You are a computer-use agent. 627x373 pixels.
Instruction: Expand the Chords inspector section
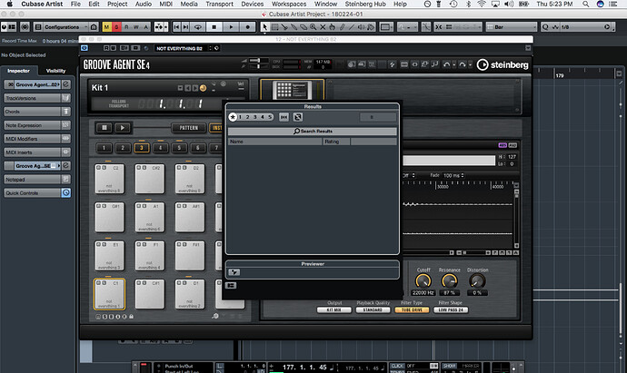pyautogui.click(x=37, y=112)
